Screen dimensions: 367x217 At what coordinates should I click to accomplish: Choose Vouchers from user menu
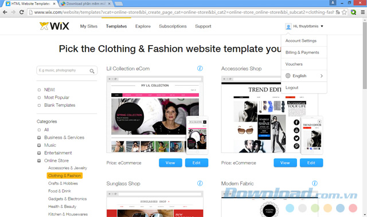(304, 64)
